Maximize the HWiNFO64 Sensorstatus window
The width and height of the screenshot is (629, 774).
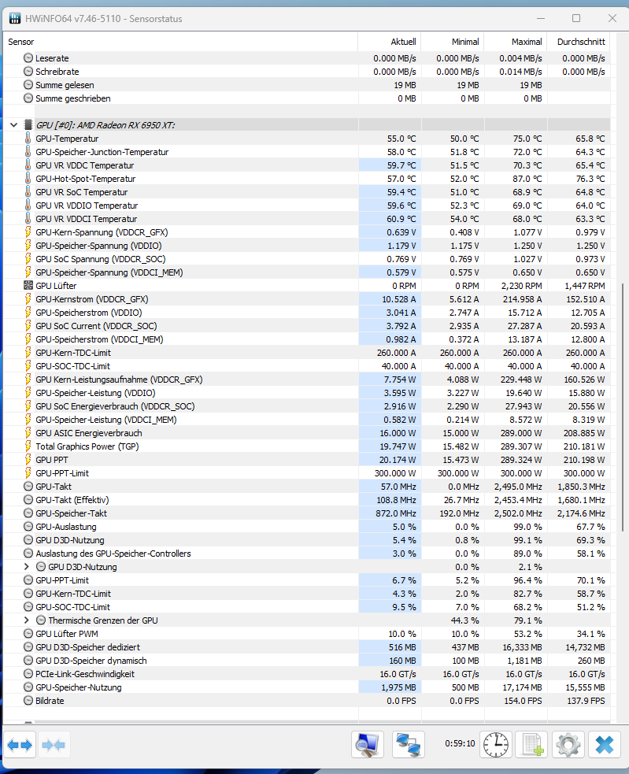576,18
